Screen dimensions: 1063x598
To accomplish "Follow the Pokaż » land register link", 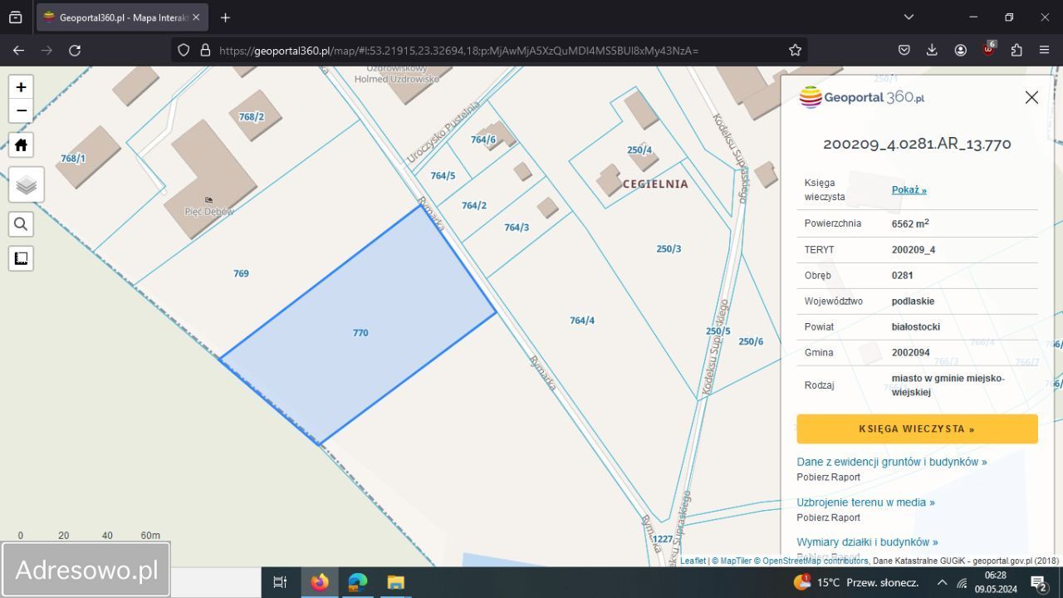I will click(909, 189).
